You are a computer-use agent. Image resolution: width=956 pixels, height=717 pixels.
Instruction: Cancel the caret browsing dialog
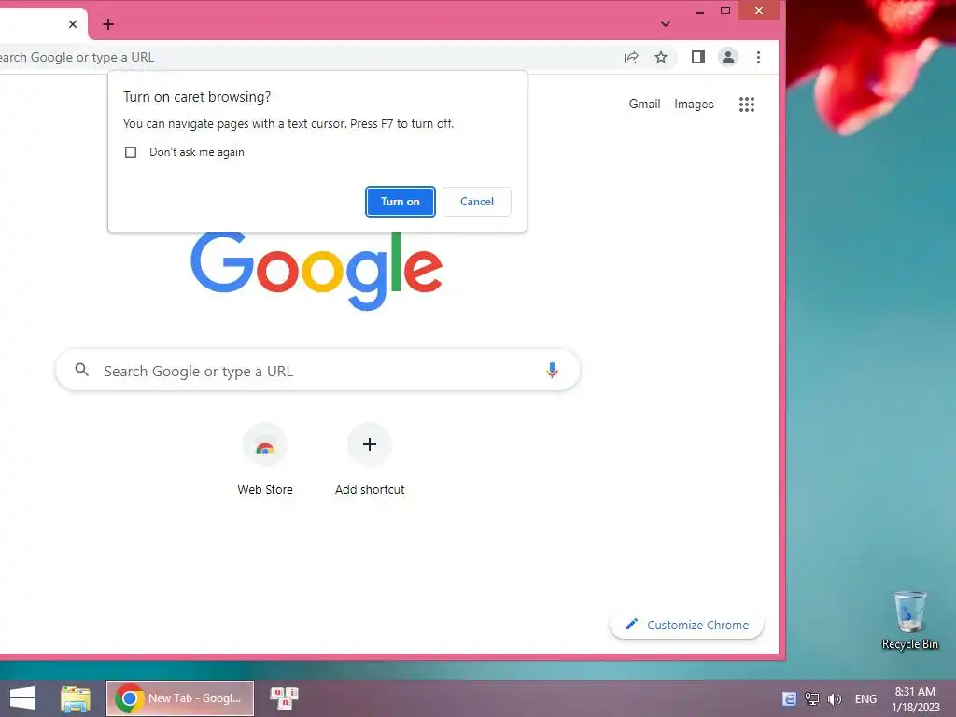[x=477, y=202]
